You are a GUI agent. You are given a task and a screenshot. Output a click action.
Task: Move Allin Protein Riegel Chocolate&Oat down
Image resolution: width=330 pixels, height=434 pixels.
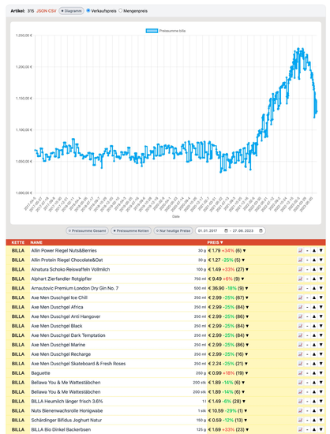pyautogui.click(x=321, y=260)
